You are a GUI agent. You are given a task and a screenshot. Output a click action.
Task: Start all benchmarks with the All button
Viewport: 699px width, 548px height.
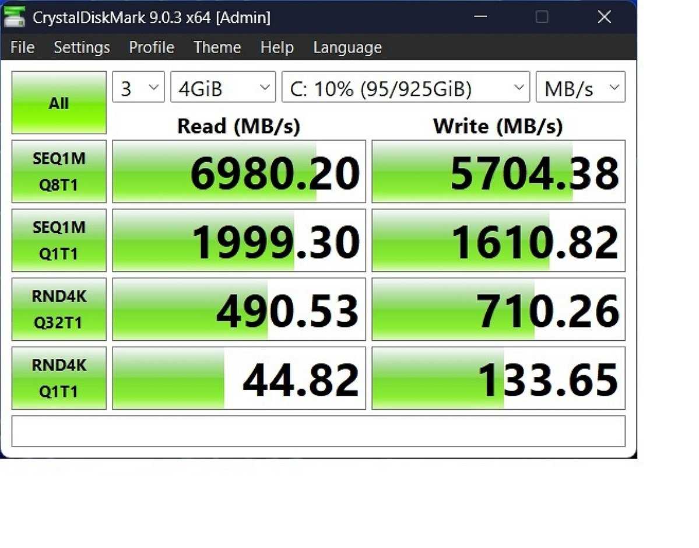click(x=59, y=103)
